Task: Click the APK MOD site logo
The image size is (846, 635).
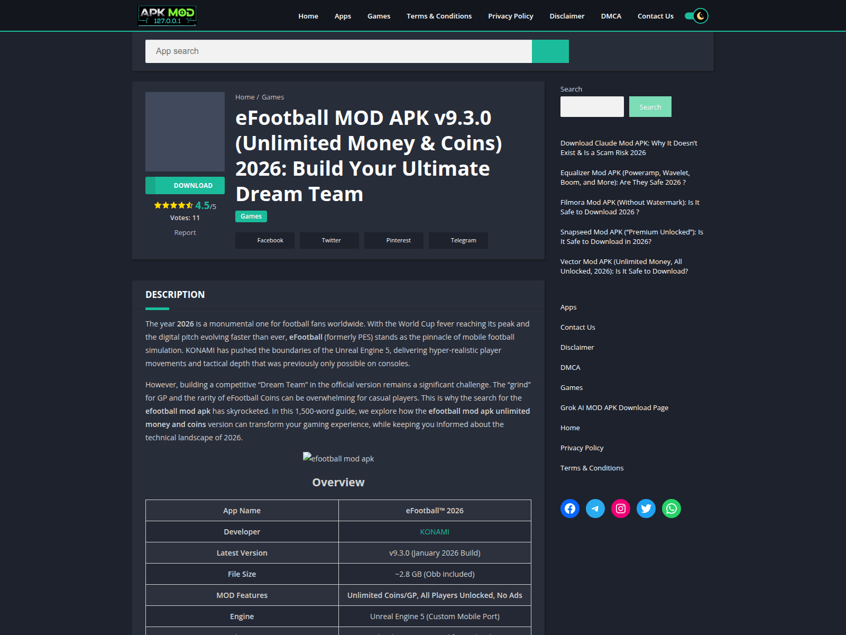Action: point(167,16)
